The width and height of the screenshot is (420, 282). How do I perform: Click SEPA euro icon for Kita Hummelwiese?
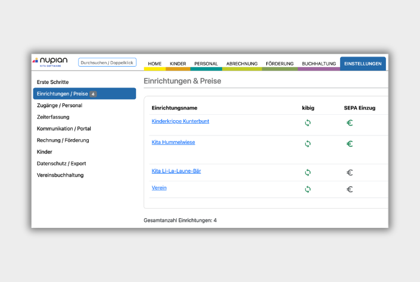[x=350, y=144]
